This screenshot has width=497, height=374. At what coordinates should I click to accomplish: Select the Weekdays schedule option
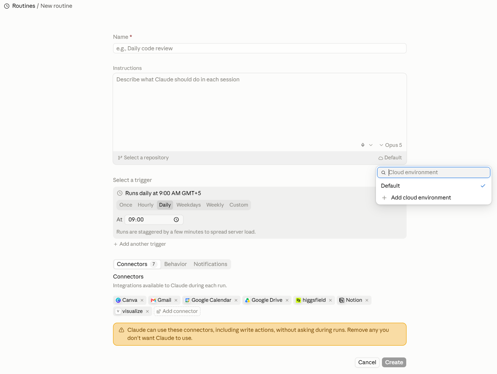pyautogui.click(x=189, y=205)
